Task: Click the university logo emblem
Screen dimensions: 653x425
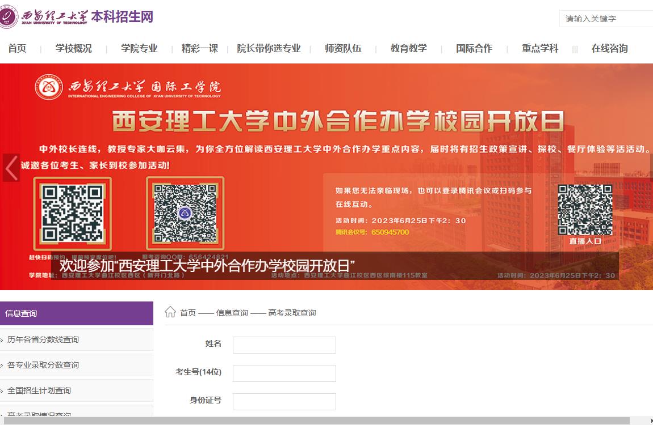Action: tap(9, 16)
